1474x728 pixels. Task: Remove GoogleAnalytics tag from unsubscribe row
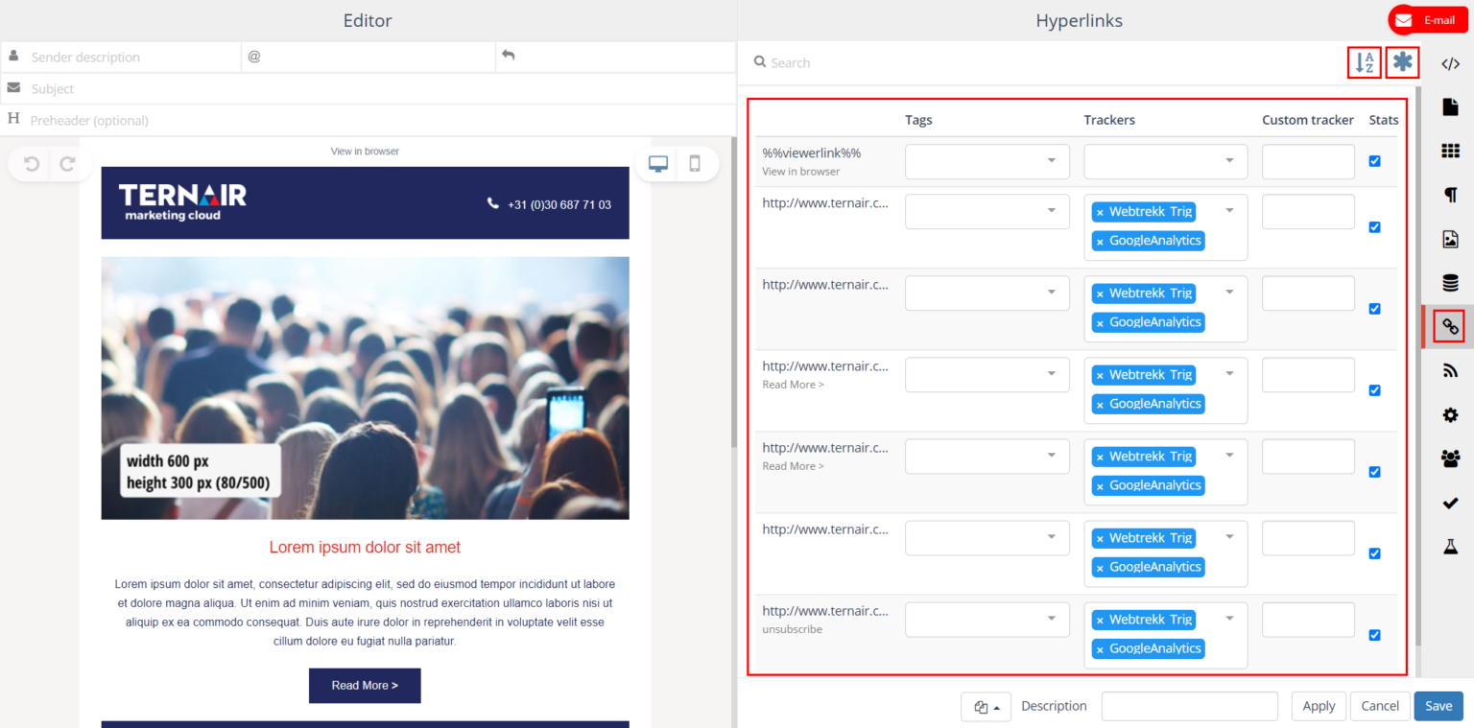(1100, 649)
